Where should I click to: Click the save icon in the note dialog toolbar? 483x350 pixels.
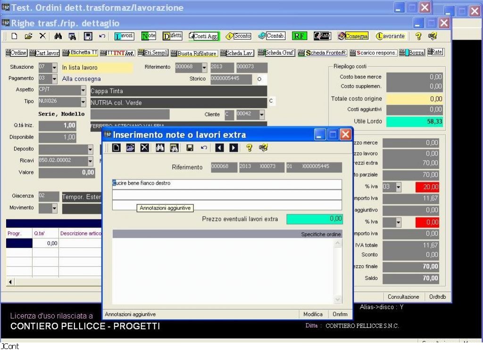tap(190, 148)
